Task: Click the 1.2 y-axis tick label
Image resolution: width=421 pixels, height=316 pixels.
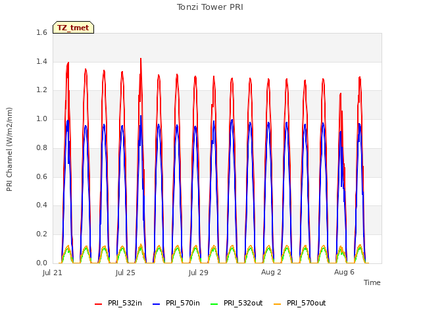Action: point(41,90)
